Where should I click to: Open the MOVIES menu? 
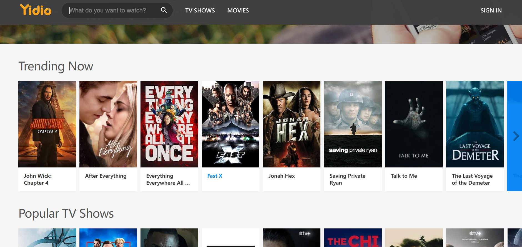tap(238, 11)
